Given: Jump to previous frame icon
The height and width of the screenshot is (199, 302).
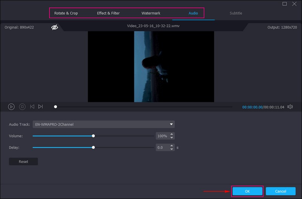Looking at the screenshot, I should (x=32, y=107).
